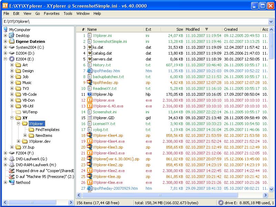Click the drive E status bar icon
This screenshot has width=276, height=207.
click(x=221, y=203)
